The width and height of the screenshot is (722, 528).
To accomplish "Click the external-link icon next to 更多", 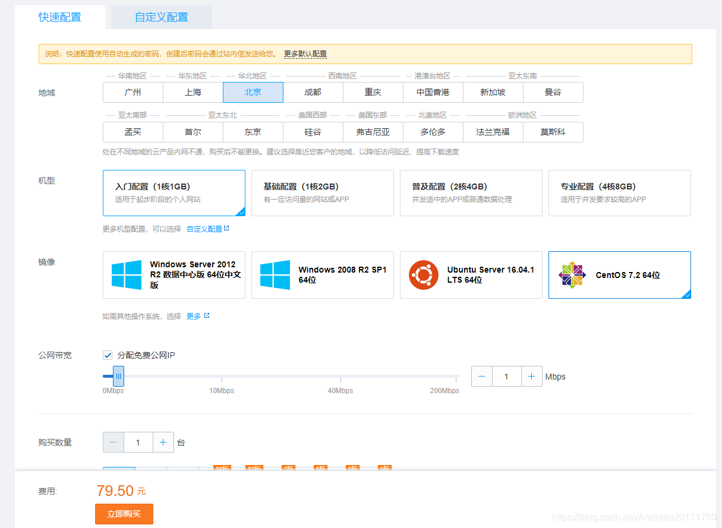I will click(207, 316).
